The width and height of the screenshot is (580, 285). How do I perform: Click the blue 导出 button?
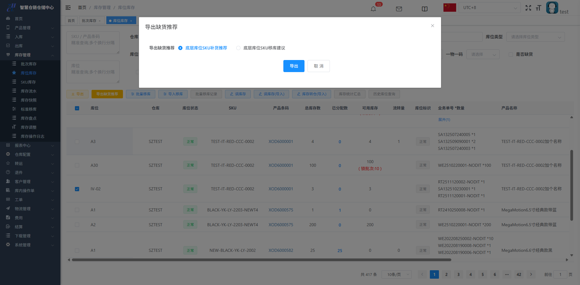[x=294, y=66]
